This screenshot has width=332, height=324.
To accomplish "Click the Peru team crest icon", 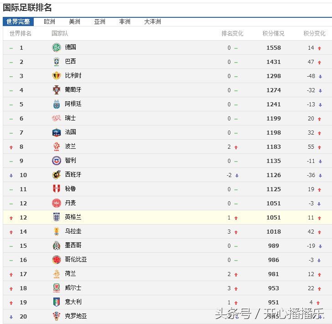I will tap(57, 189).
